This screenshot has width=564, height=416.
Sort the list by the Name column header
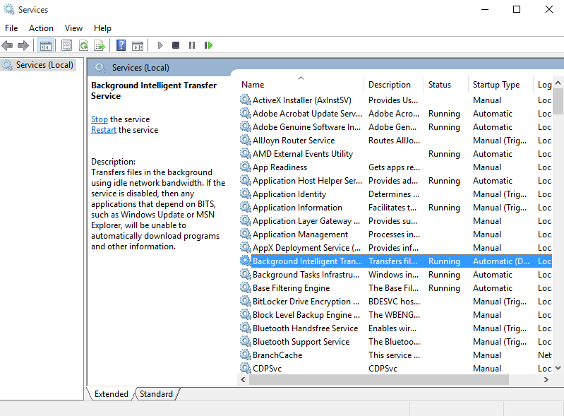click(x=253, y=85)
